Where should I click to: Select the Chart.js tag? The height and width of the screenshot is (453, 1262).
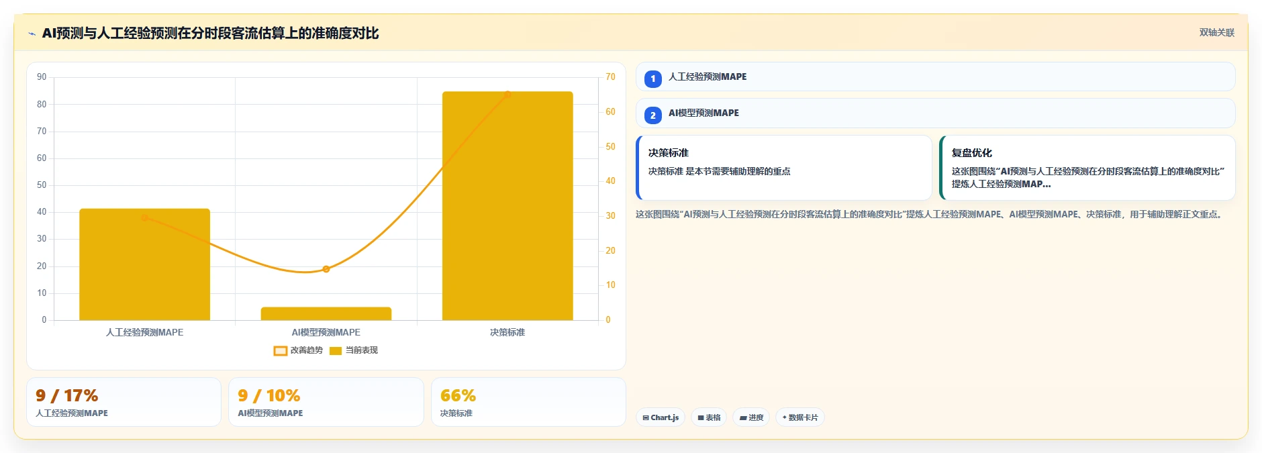pos(661,417)
